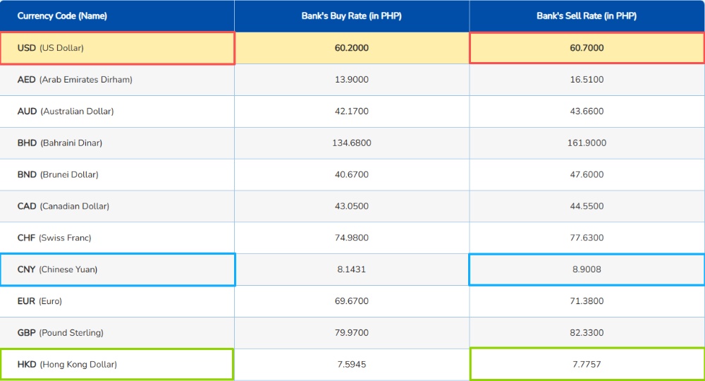Click the EUR buy rate 69.6700
This screenshot has height=381, width=705.
point(351,301)
